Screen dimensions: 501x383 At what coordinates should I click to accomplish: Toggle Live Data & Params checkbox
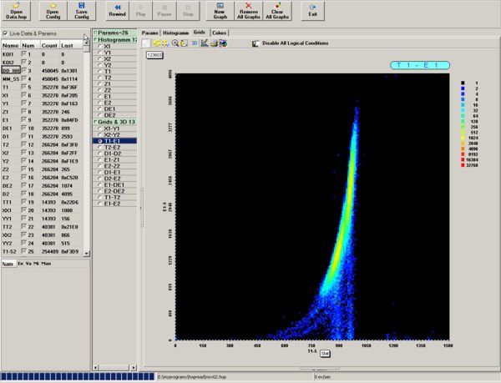[7, 33]
